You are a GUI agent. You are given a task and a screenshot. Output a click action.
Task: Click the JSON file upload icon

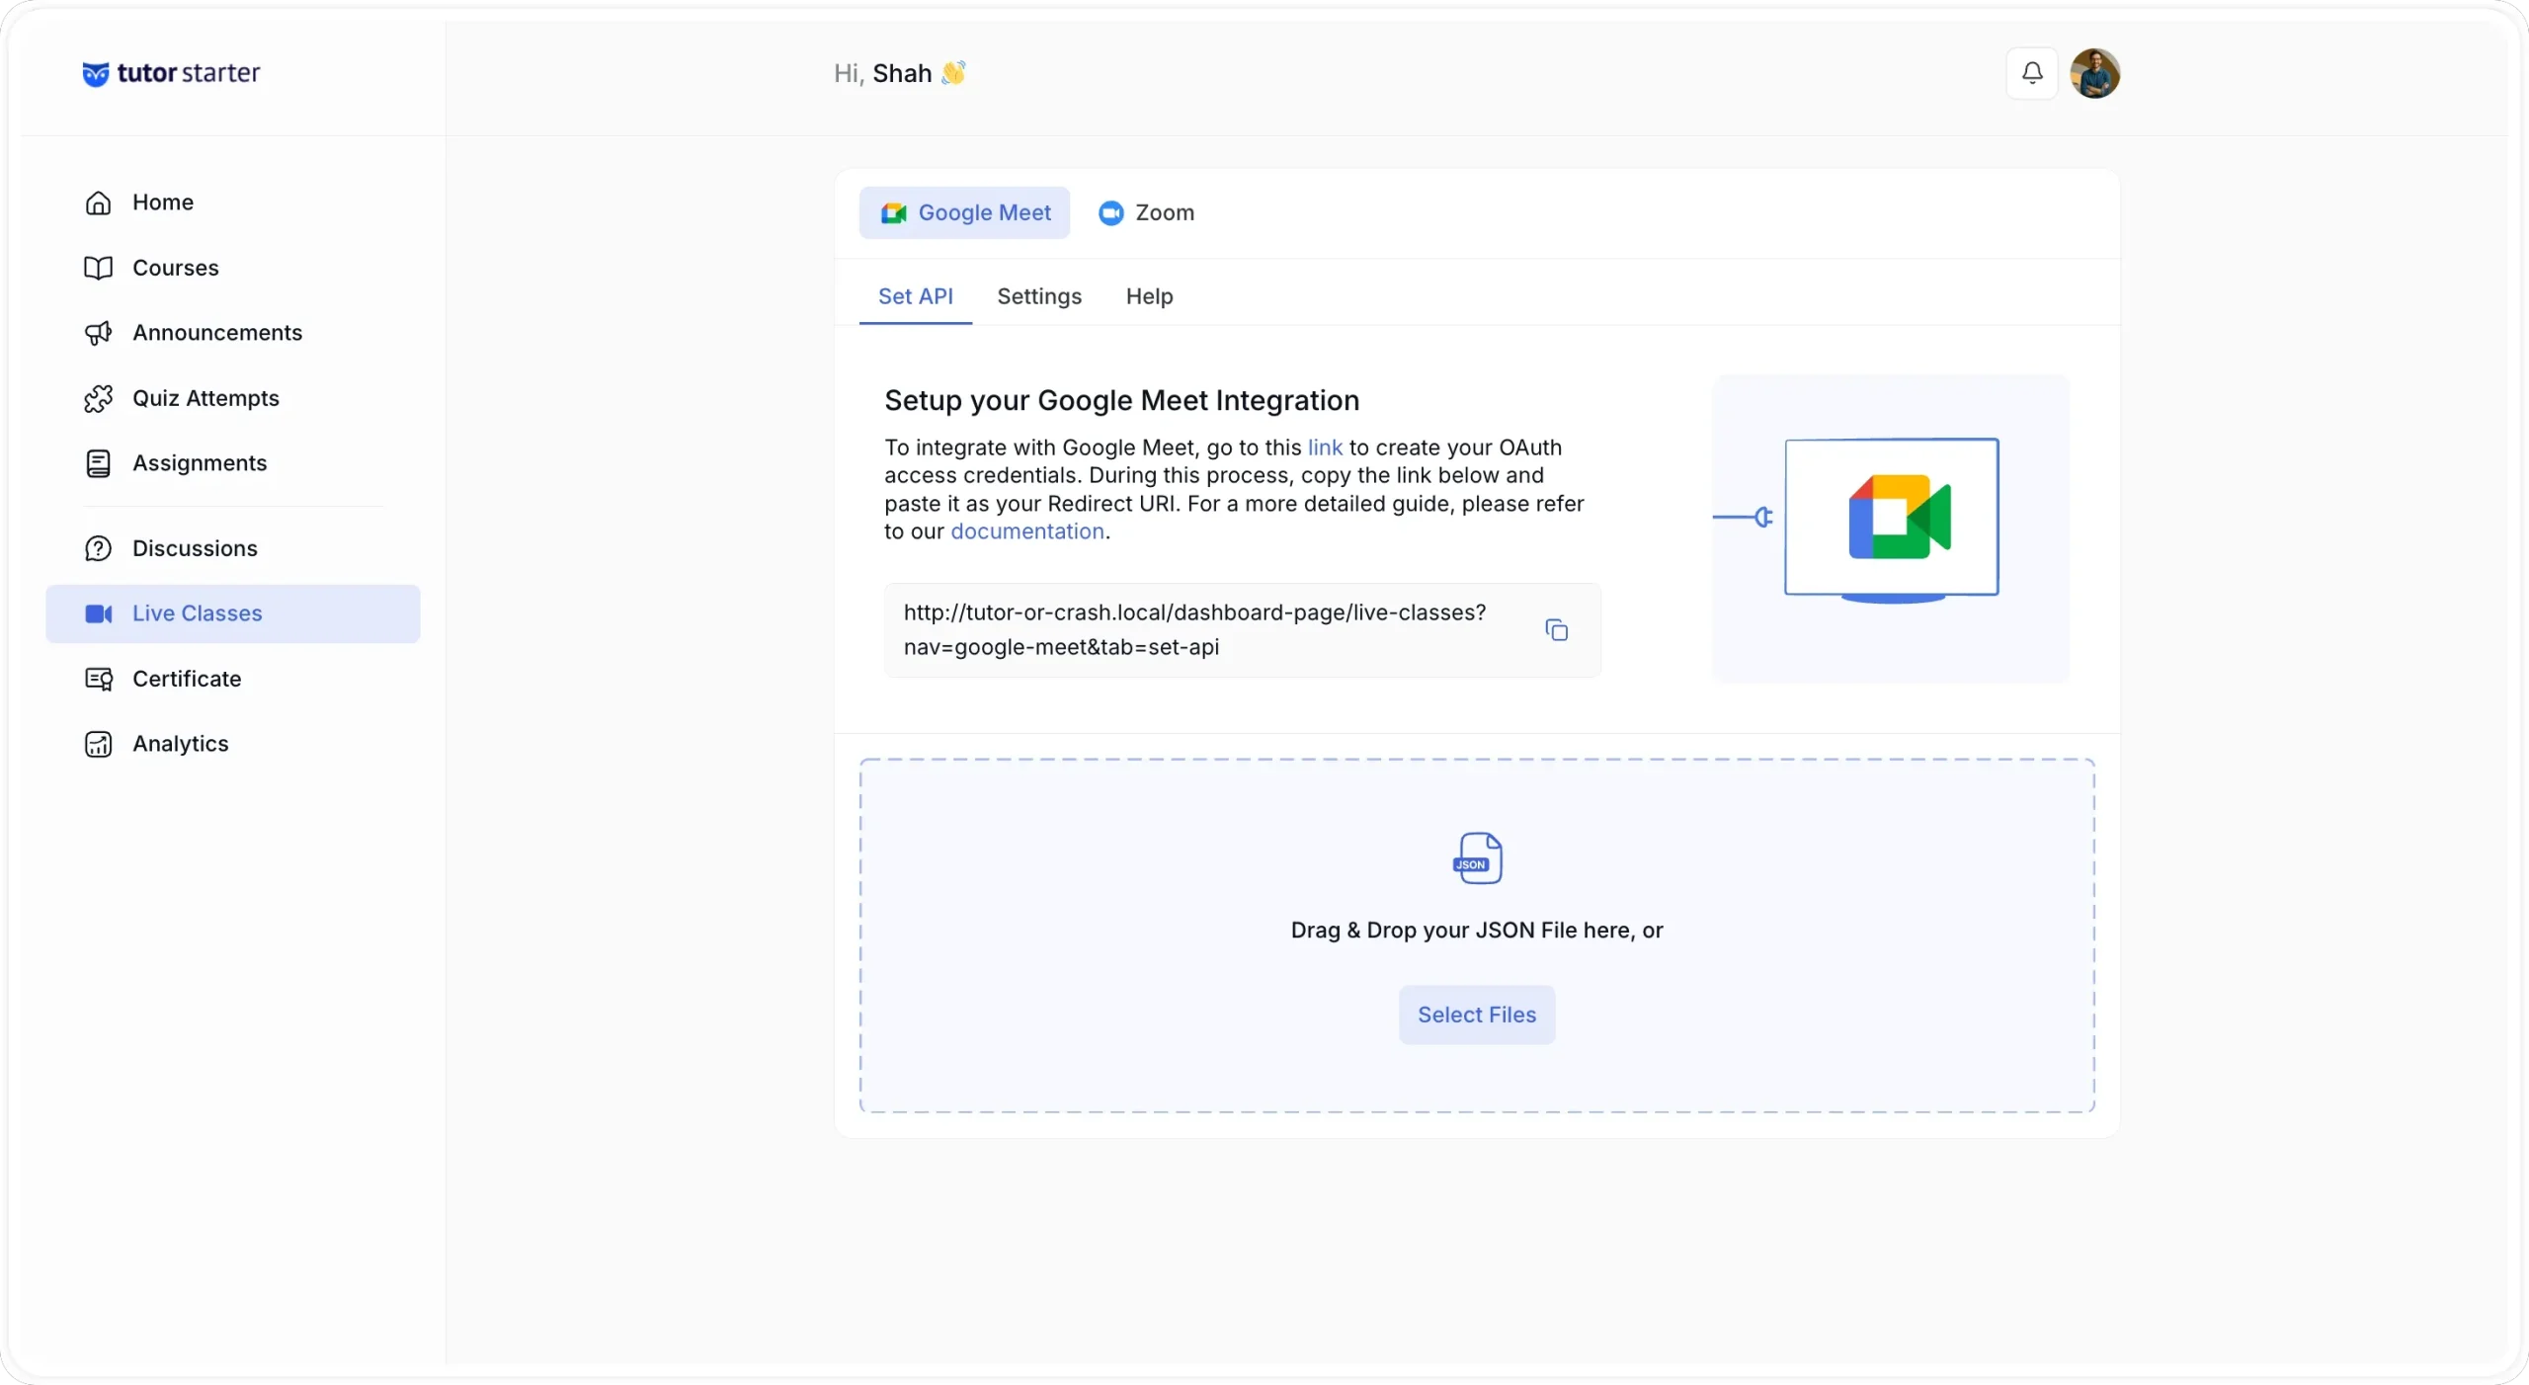point(1477,857)
